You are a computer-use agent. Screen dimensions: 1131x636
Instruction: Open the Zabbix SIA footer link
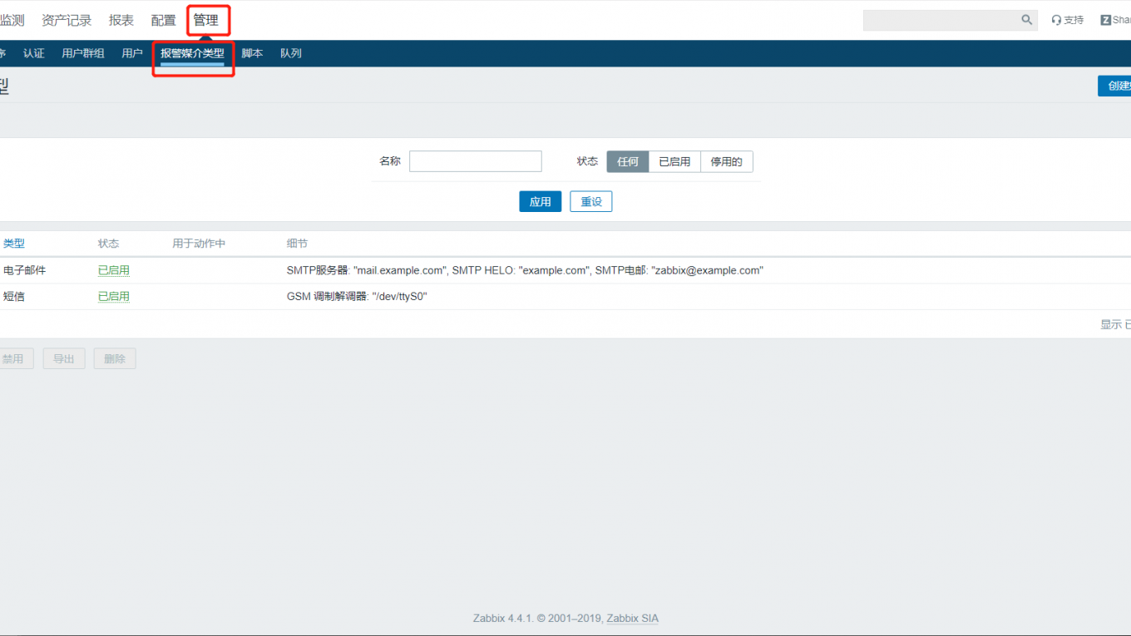click(632, 619)
